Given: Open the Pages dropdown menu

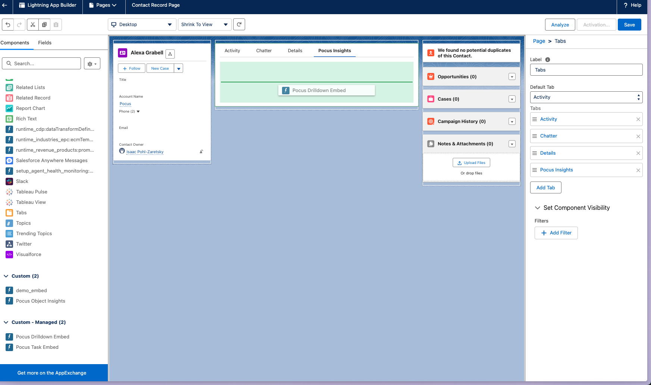Looking at the screenshot, I should [103, 5].
